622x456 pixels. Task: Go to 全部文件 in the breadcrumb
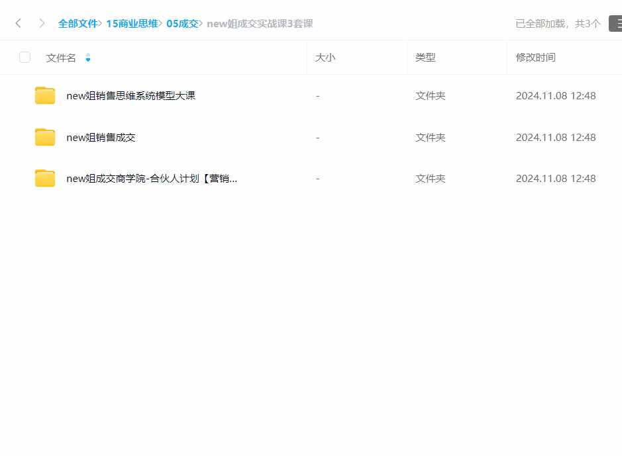point(78,24)
